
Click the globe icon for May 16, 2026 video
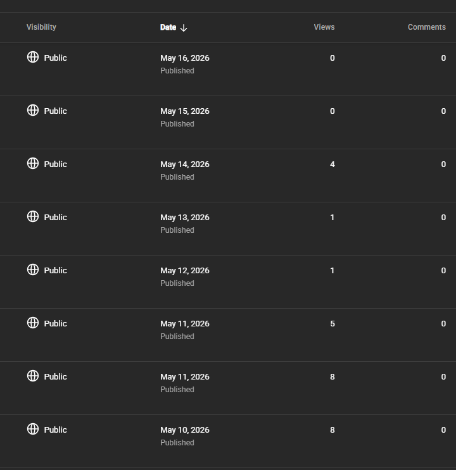tap(33, 57)
